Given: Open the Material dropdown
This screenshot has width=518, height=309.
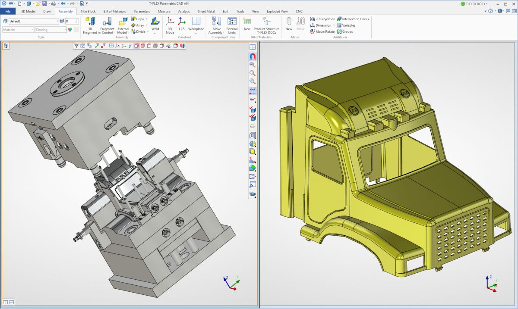Looking at the screenshot, I should point(18,30).
